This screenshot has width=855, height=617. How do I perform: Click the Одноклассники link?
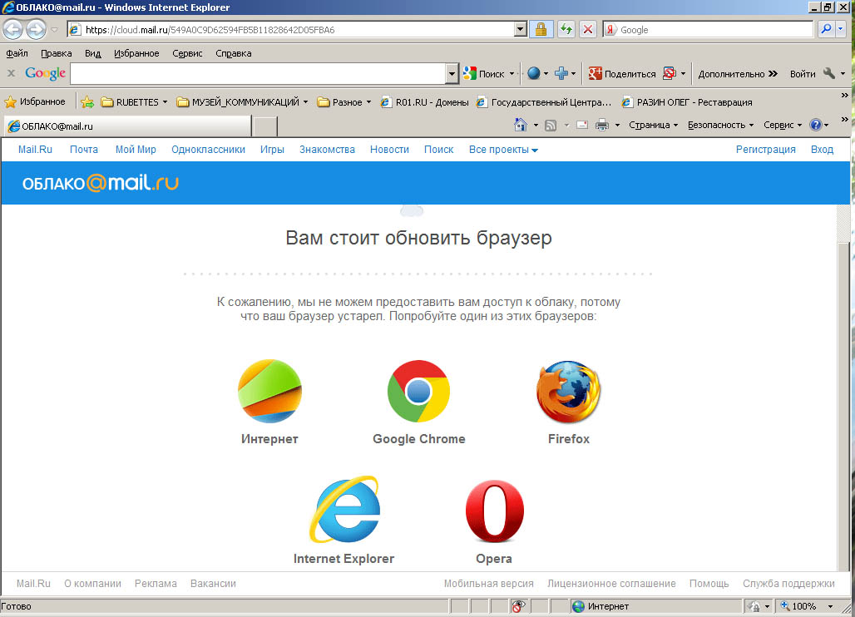[208, 150]
